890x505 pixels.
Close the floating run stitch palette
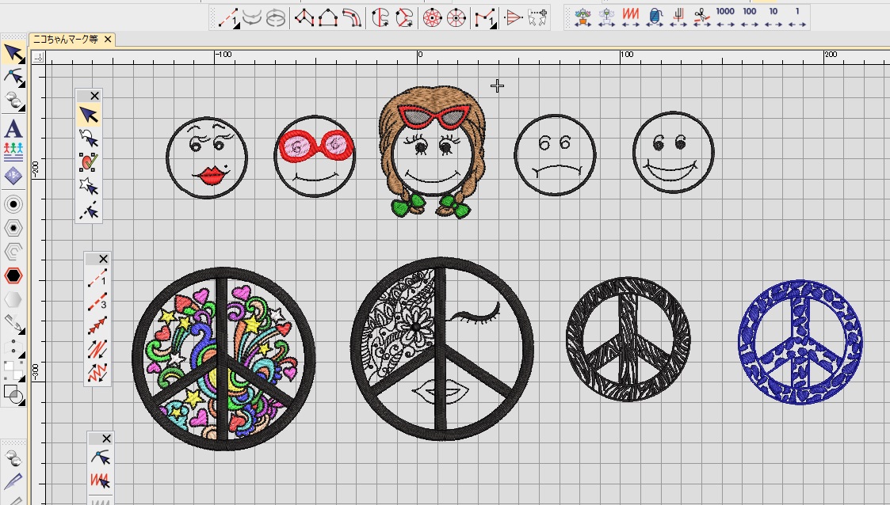coord(103,259)
